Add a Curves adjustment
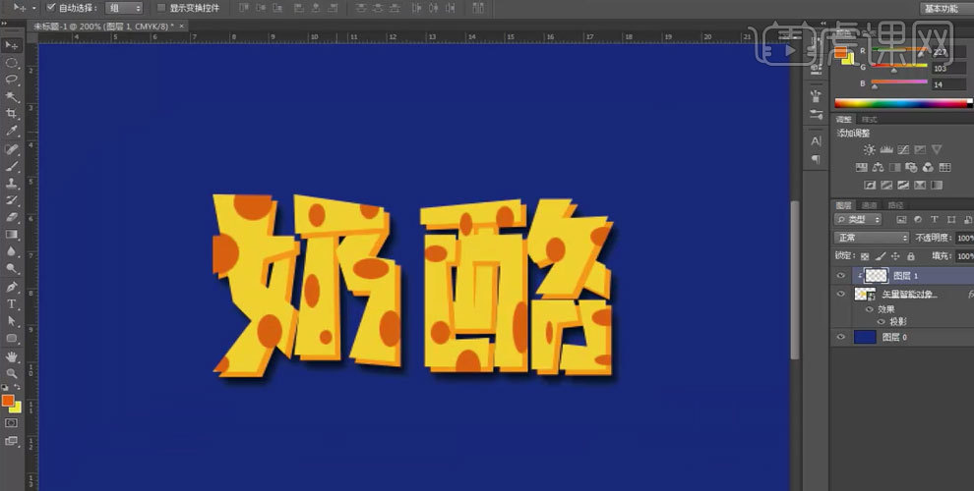This screenshot has width=974, height=491. [x=903, y=149]
